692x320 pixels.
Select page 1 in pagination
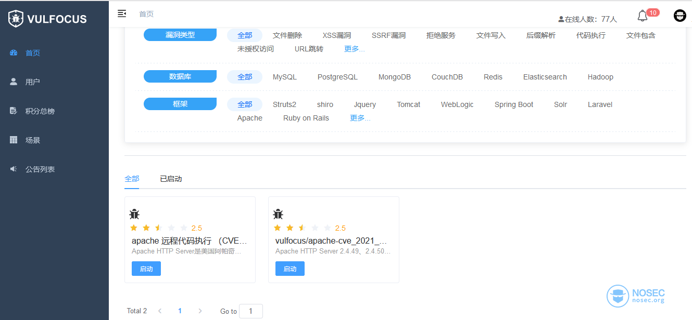(180, 311)
